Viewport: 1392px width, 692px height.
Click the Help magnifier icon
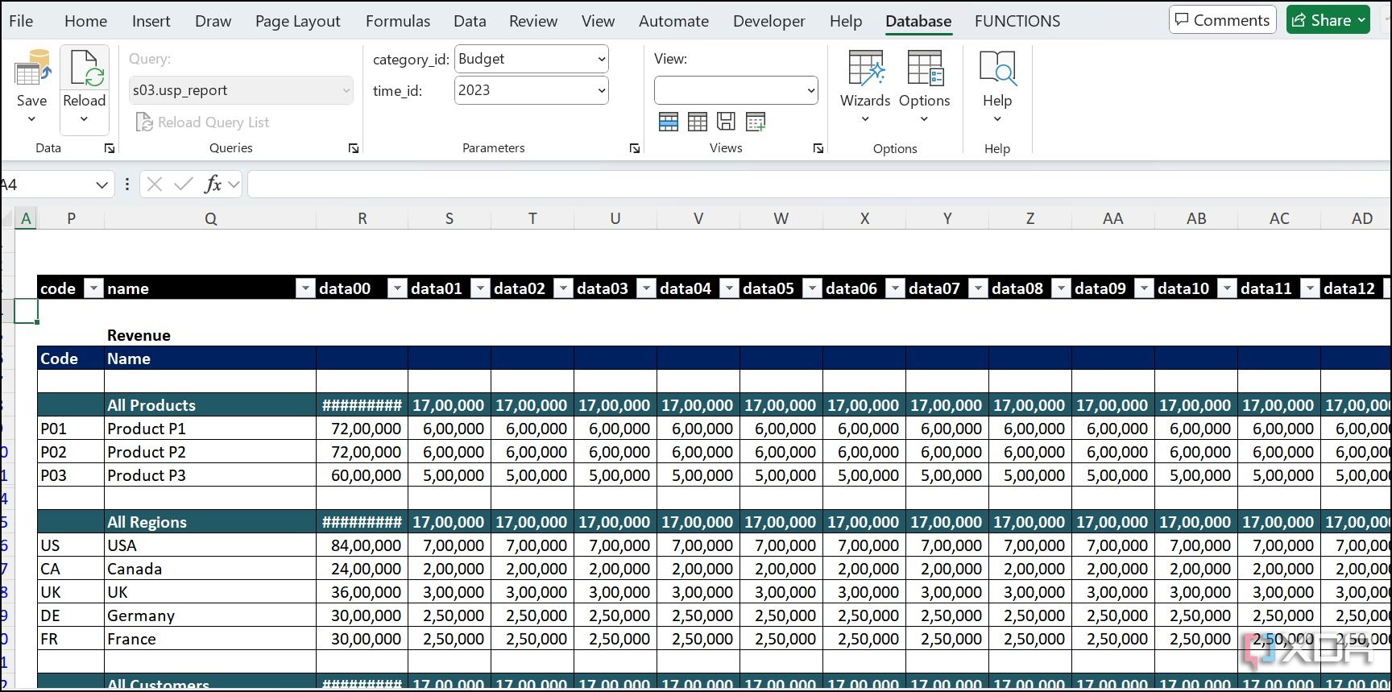point(997,68)
